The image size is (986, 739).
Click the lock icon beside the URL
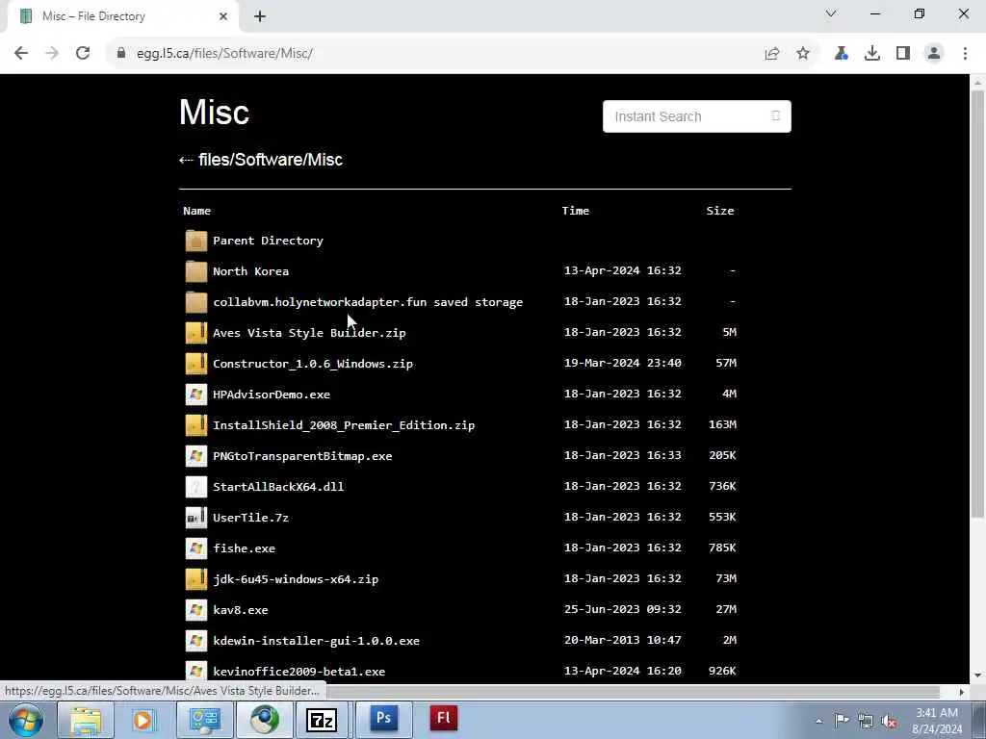pos(121,54)
